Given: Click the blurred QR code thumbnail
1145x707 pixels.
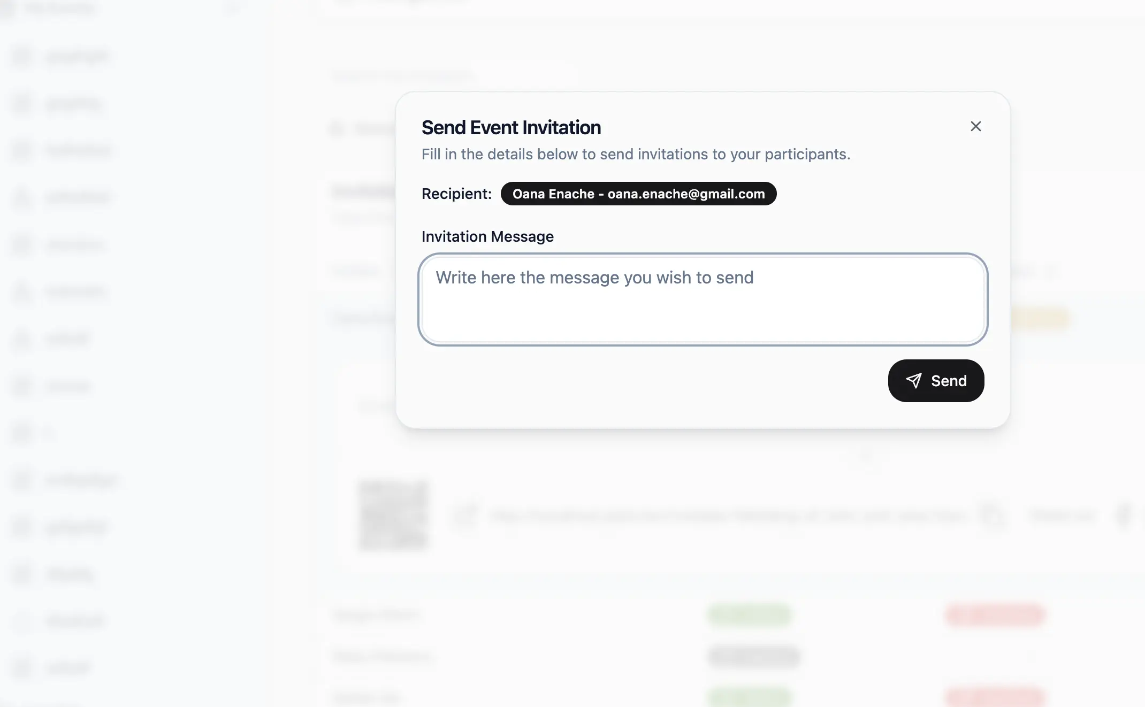Looking at the screenshot, I should click(x=394, y=515).
